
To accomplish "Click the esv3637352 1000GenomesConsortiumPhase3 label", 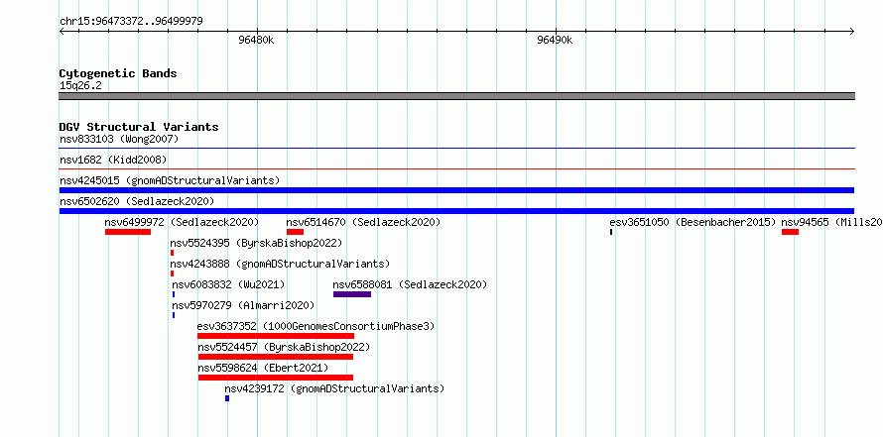I will pyautogui.click(x=315, y=326).
